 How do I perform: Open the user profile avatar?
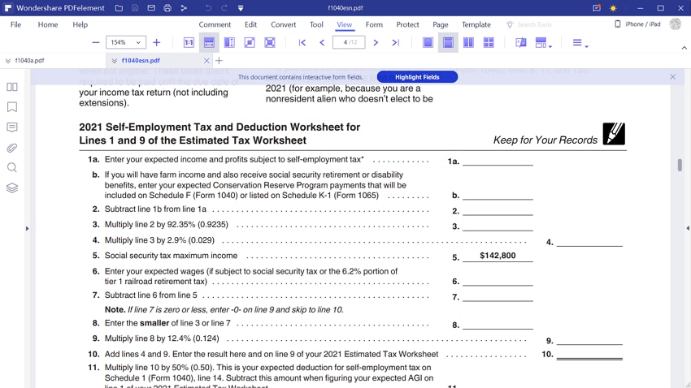coord(675,24)
